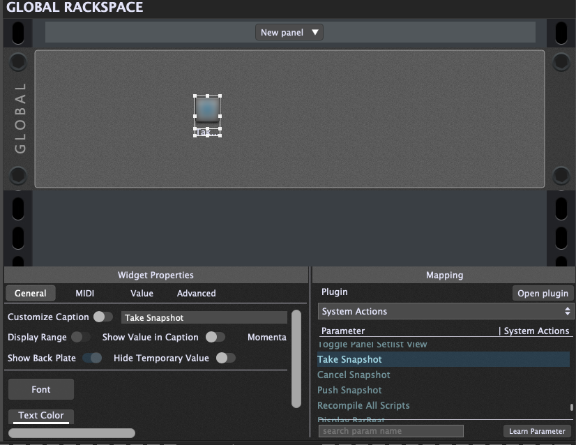This screenshot has height=445, width=576.
Task: Switch to the MIDI tab
Action: (x=85, y=294)
